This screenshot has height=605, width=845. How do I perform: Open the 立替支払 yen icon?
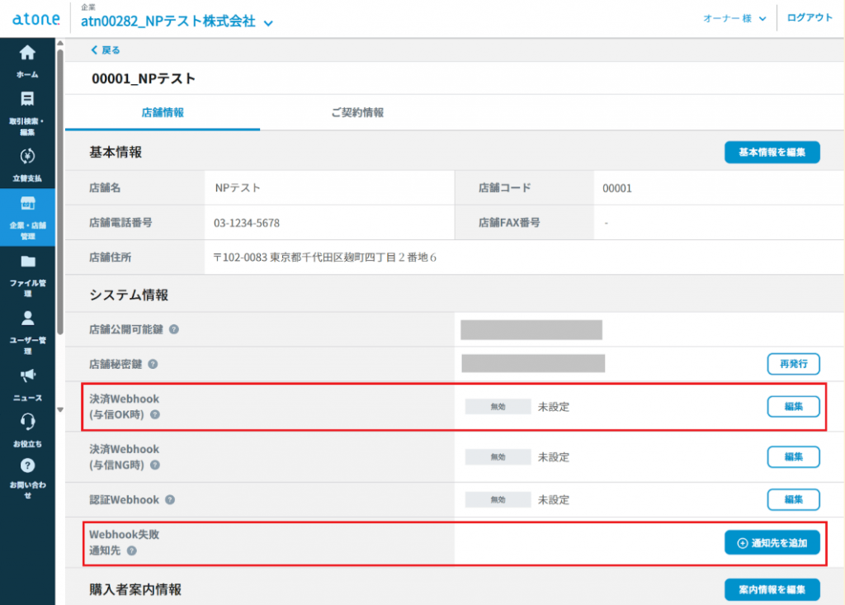(x=27, y=157)
